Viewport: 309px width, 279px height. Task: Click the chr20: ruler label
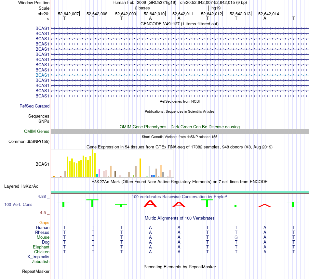[x=44, y=14]
